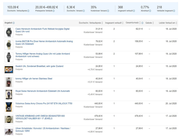Select Royal Swiss shipping +5,49 € Versand

pyautogui.click(x=95, y=94)
